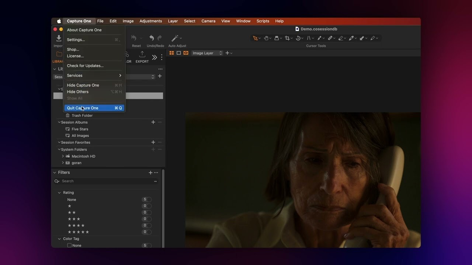
Task: Select the Pointer cursor tool
Action: pos(255,38)
